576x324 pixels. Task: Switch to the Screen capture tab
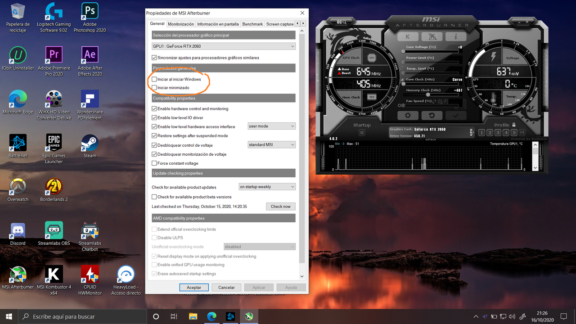[x=280, y=24]
